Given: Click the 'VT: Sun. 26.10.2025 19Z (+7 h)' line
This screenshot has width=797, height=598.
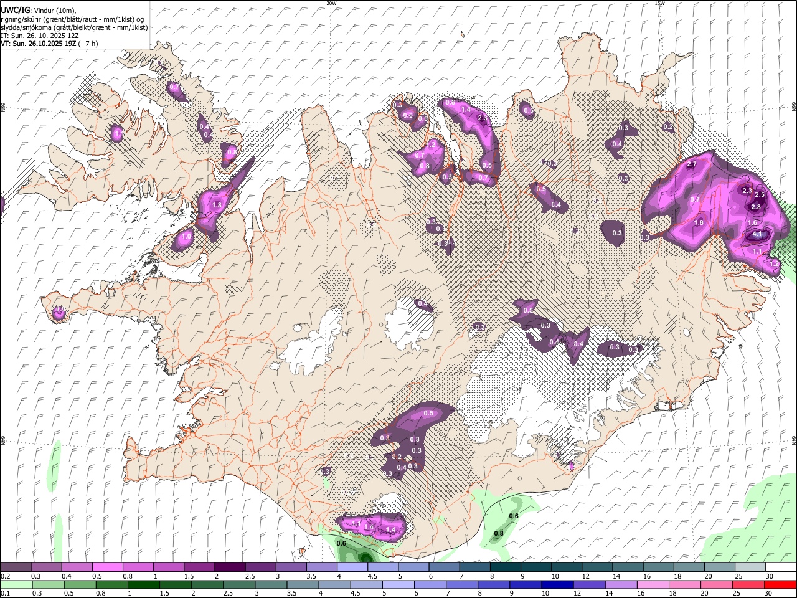Looking at the screenshot, I should pos(49,44).
